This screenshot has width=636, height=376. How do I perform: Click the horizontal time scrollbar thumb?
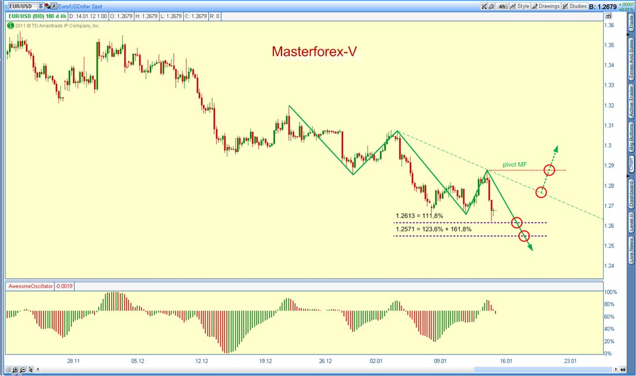point(543,370)
